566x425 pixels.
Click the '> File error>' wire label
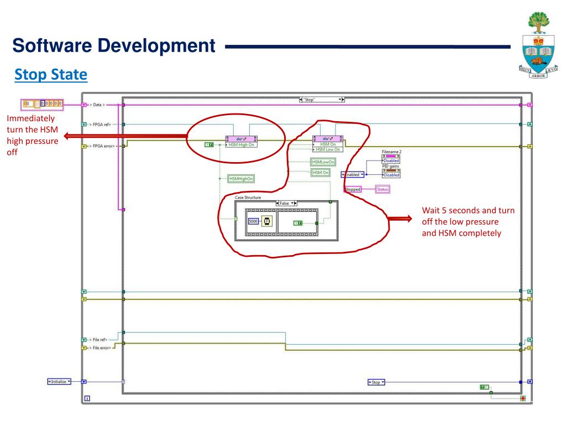100,348
